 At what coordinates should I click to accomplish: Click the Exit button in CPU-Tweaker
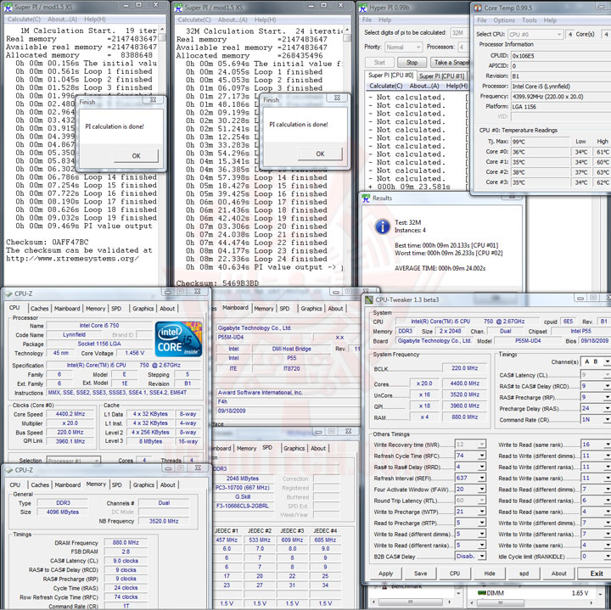pyautogui.click(x=596, y=574)
